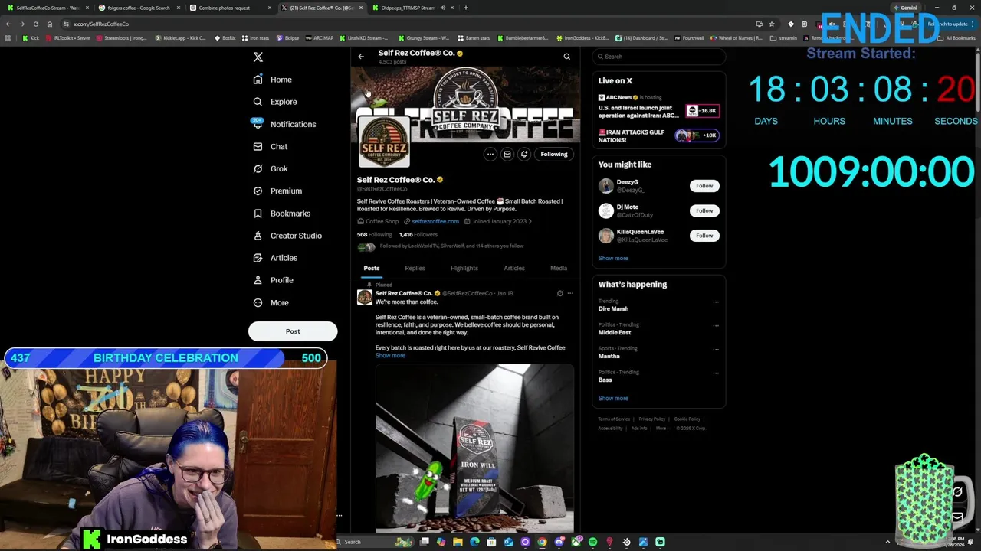Image resolution: width=981 pixels, height=551 pixels.
Task: Open followed by LockWorldTV mutual followers
Action: [441, 246]
